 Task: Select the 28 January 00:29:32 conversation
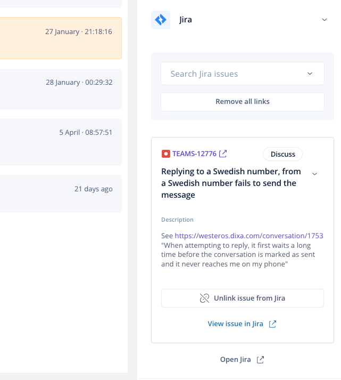(61, 89)
